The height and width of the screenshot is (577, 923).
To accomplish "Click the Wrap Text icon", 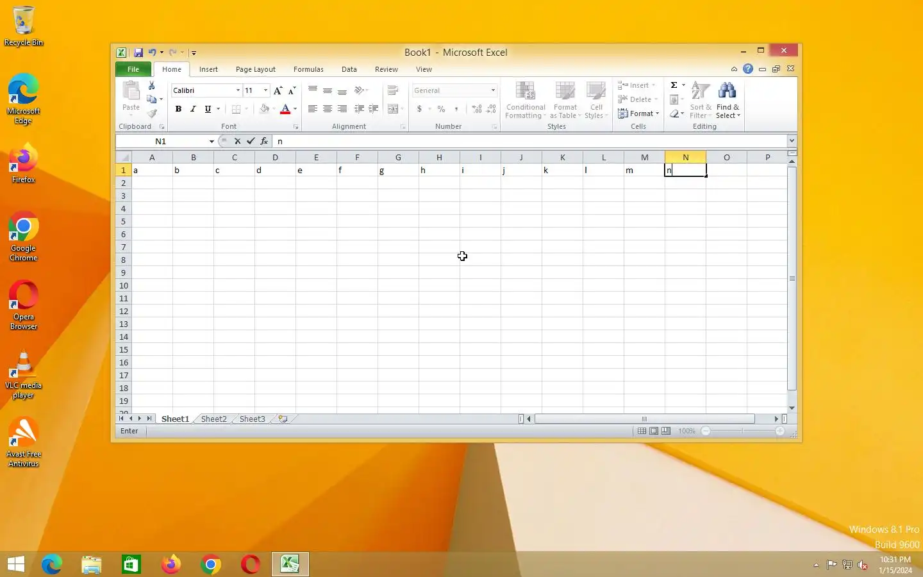I will pos(393,90).
